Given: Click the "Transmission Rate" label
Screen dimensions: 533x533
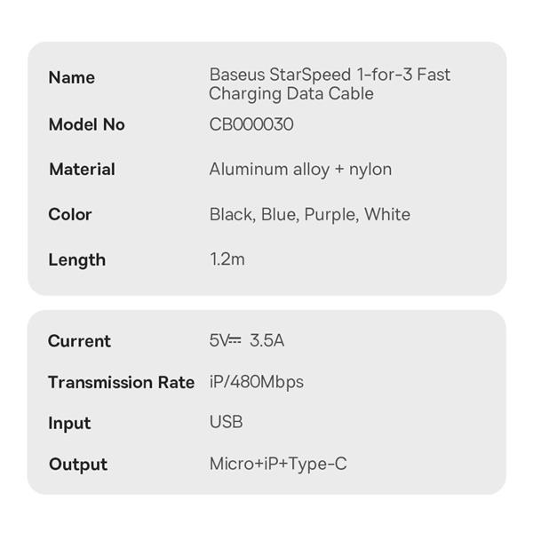Looking at the screenshot, I should (121, 382).
